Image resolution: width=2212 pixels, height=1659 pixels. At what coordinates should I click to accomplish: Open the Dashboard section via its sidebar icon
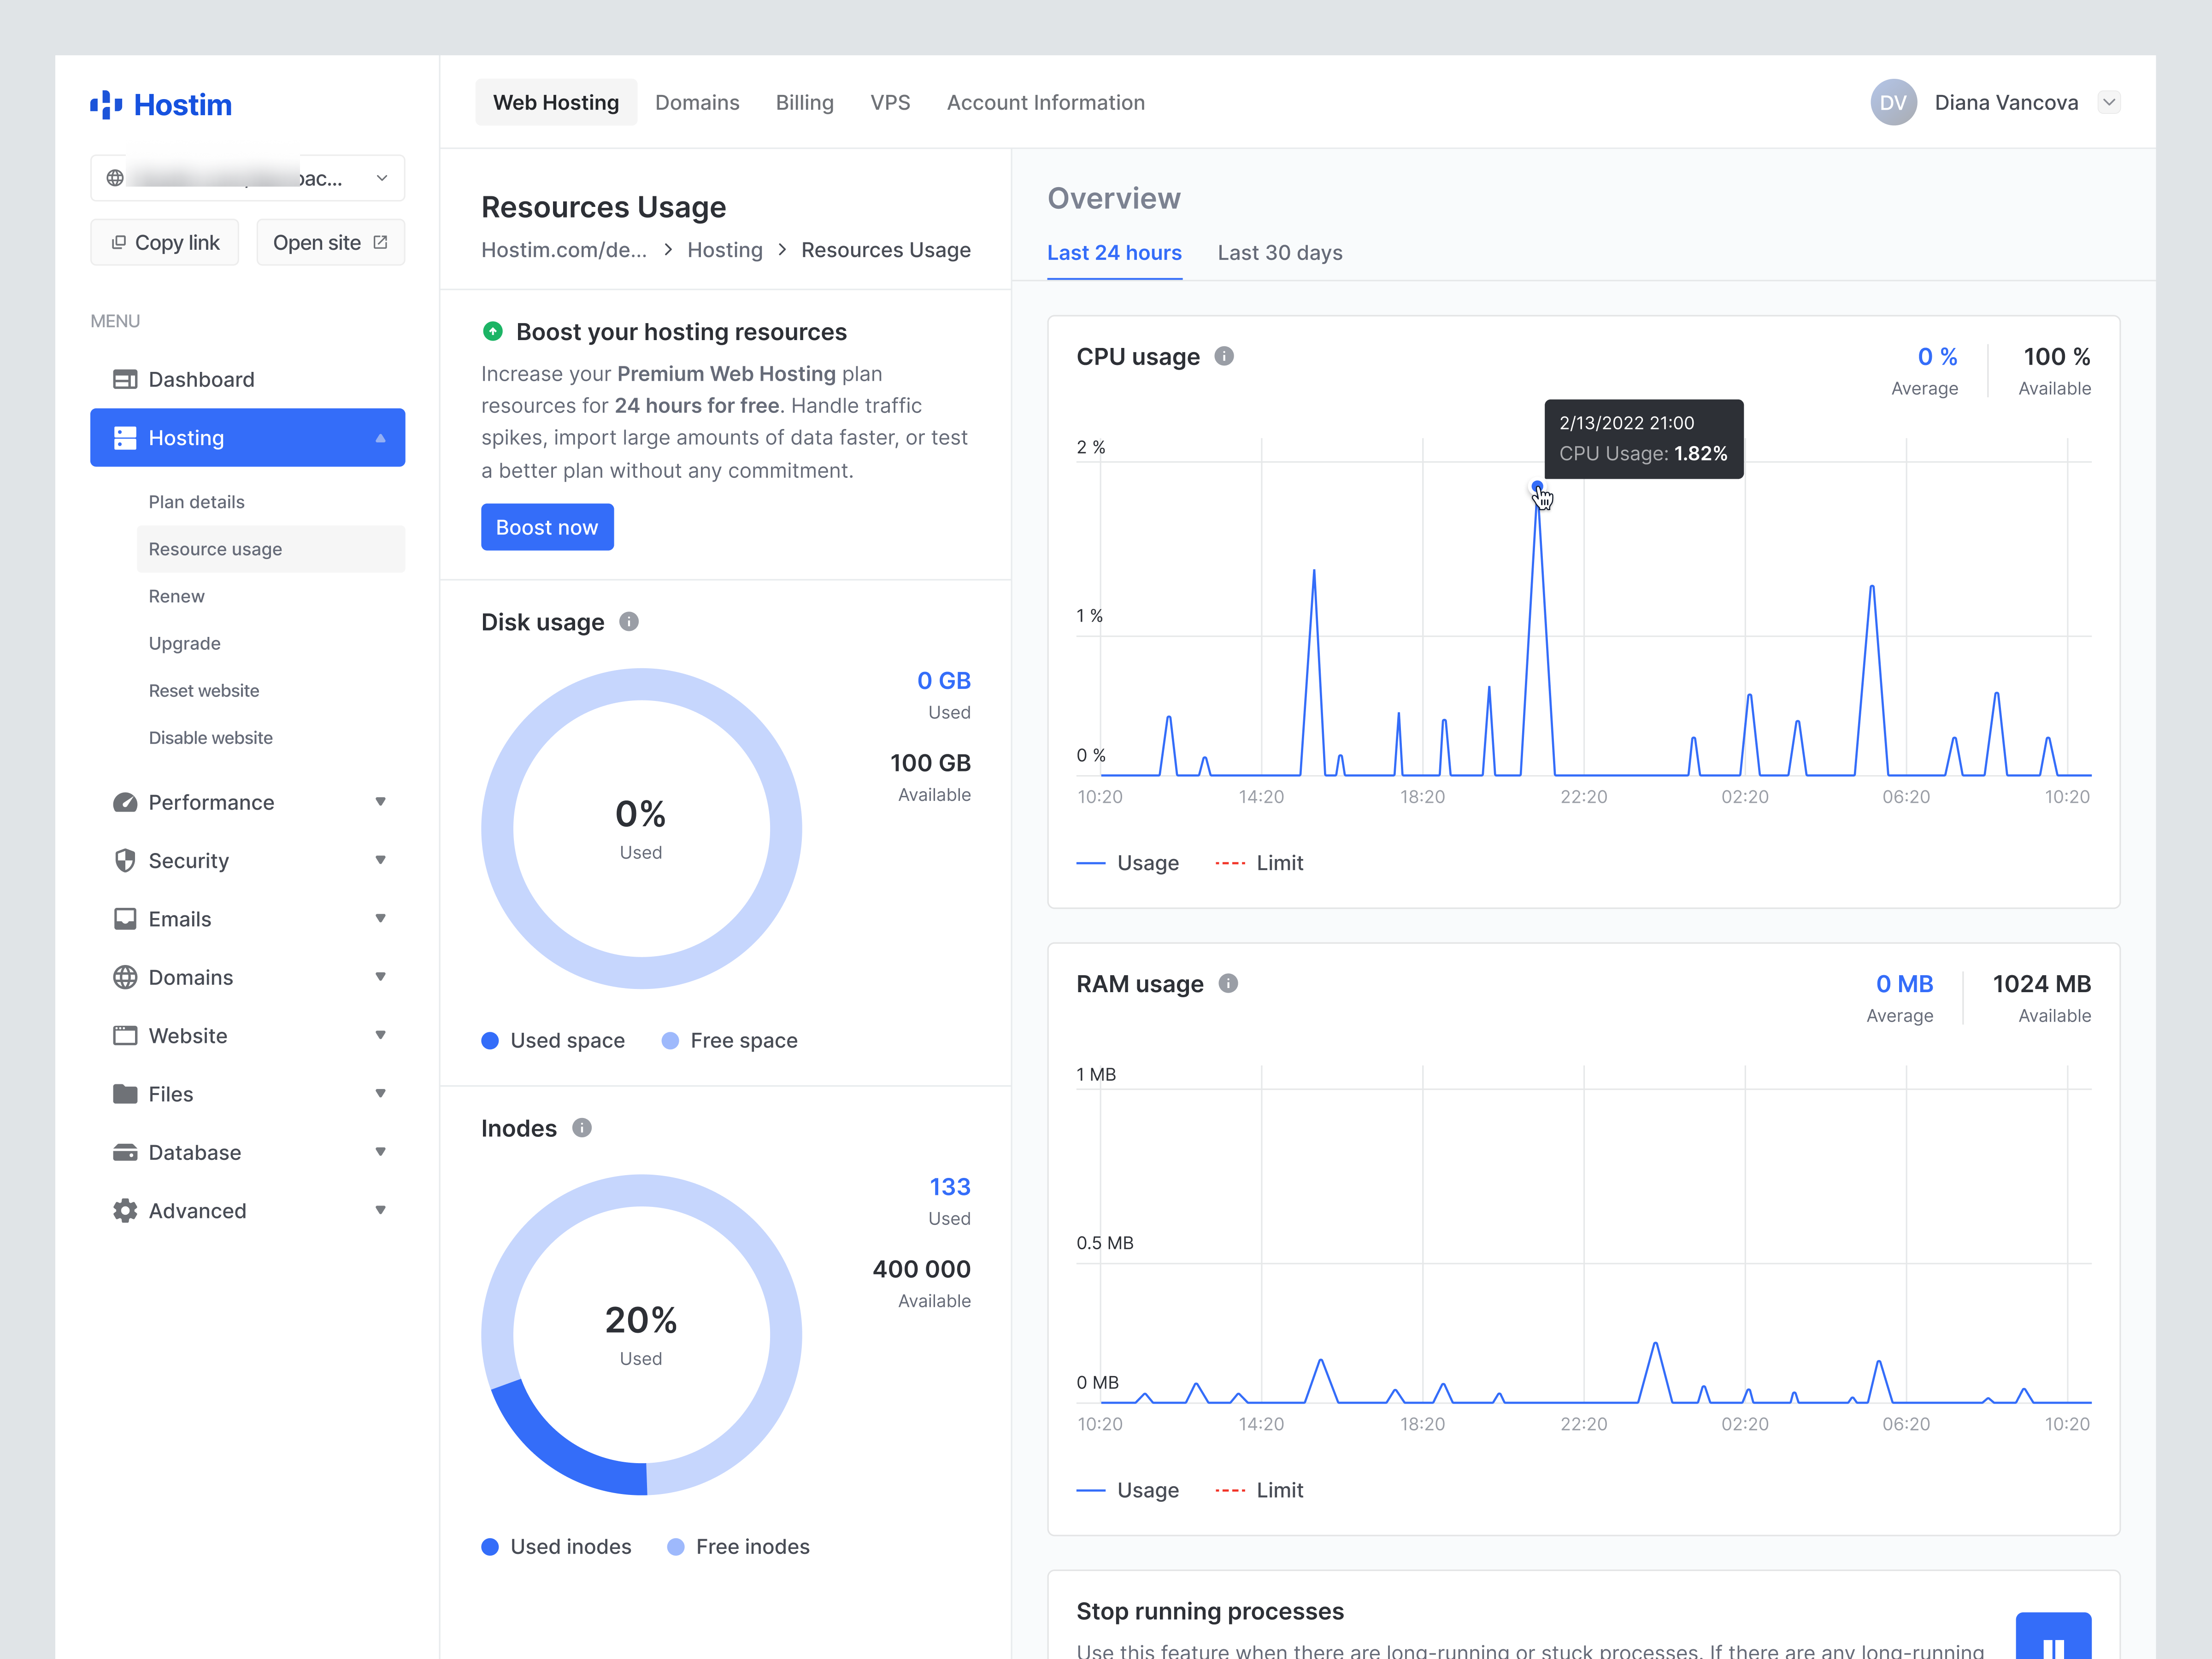(x=125, y=379)
